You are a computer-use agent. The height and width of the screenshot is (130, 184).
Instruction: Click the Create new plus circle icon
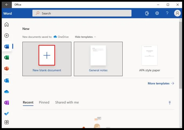point(7,36)
